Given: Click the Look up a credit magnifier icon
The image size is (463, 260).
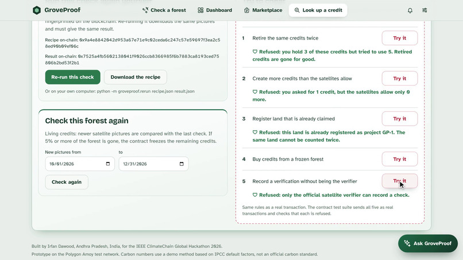Looking at the screenshot, I should pyautogui.click(x=297, y=10).
